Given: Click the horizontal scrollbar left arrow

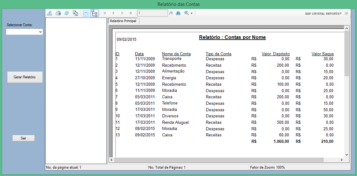Looking at the screenshot, I should pyautogui.click(x=112, y=160).
